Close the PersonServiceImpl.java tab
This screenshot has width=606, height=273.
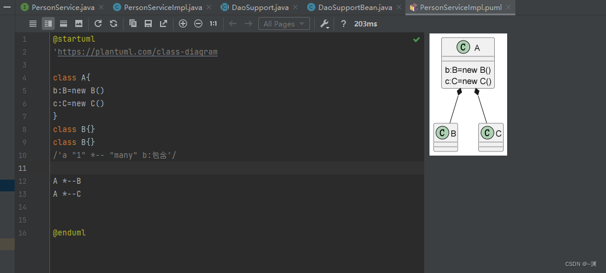[209, 7]
